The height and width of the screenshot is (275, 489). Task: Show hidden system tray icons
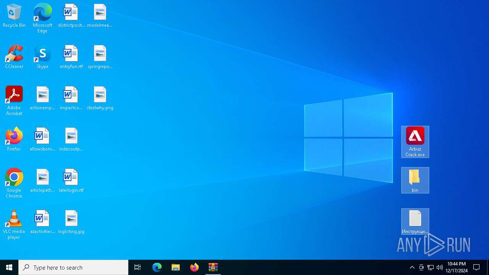coord(412,267)
